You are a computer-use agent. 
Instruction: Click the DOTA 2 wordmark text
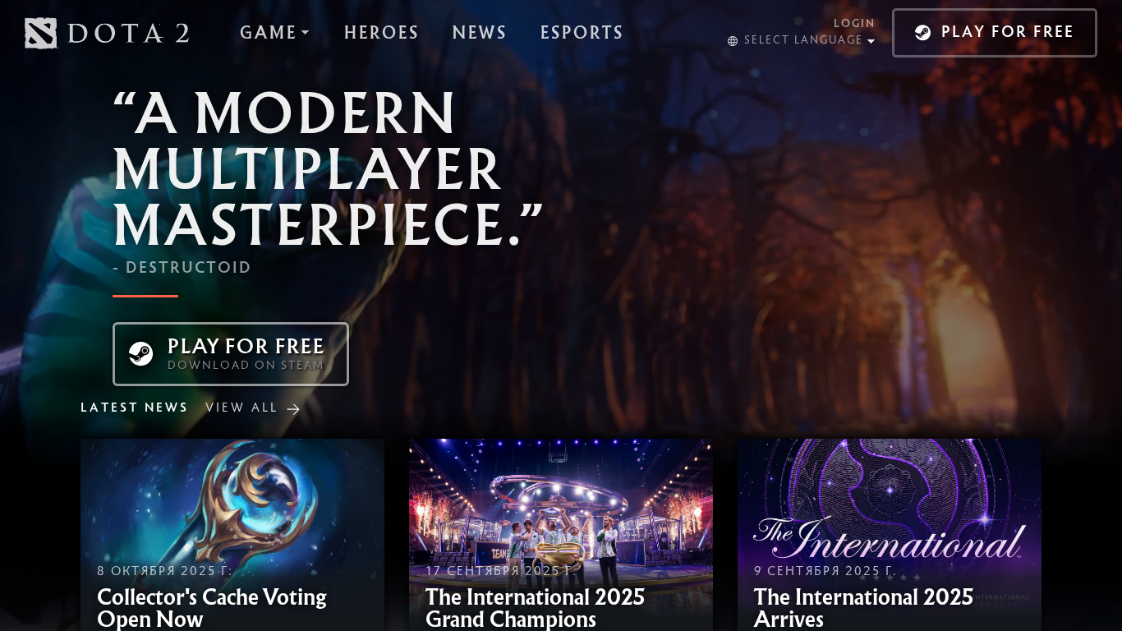[129, 33]
